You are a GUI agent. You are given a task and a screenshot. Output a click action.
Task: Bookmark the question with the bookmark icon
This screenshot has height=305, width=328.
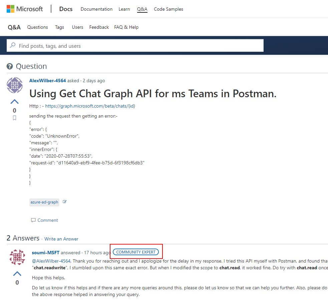tap(14, 118)
